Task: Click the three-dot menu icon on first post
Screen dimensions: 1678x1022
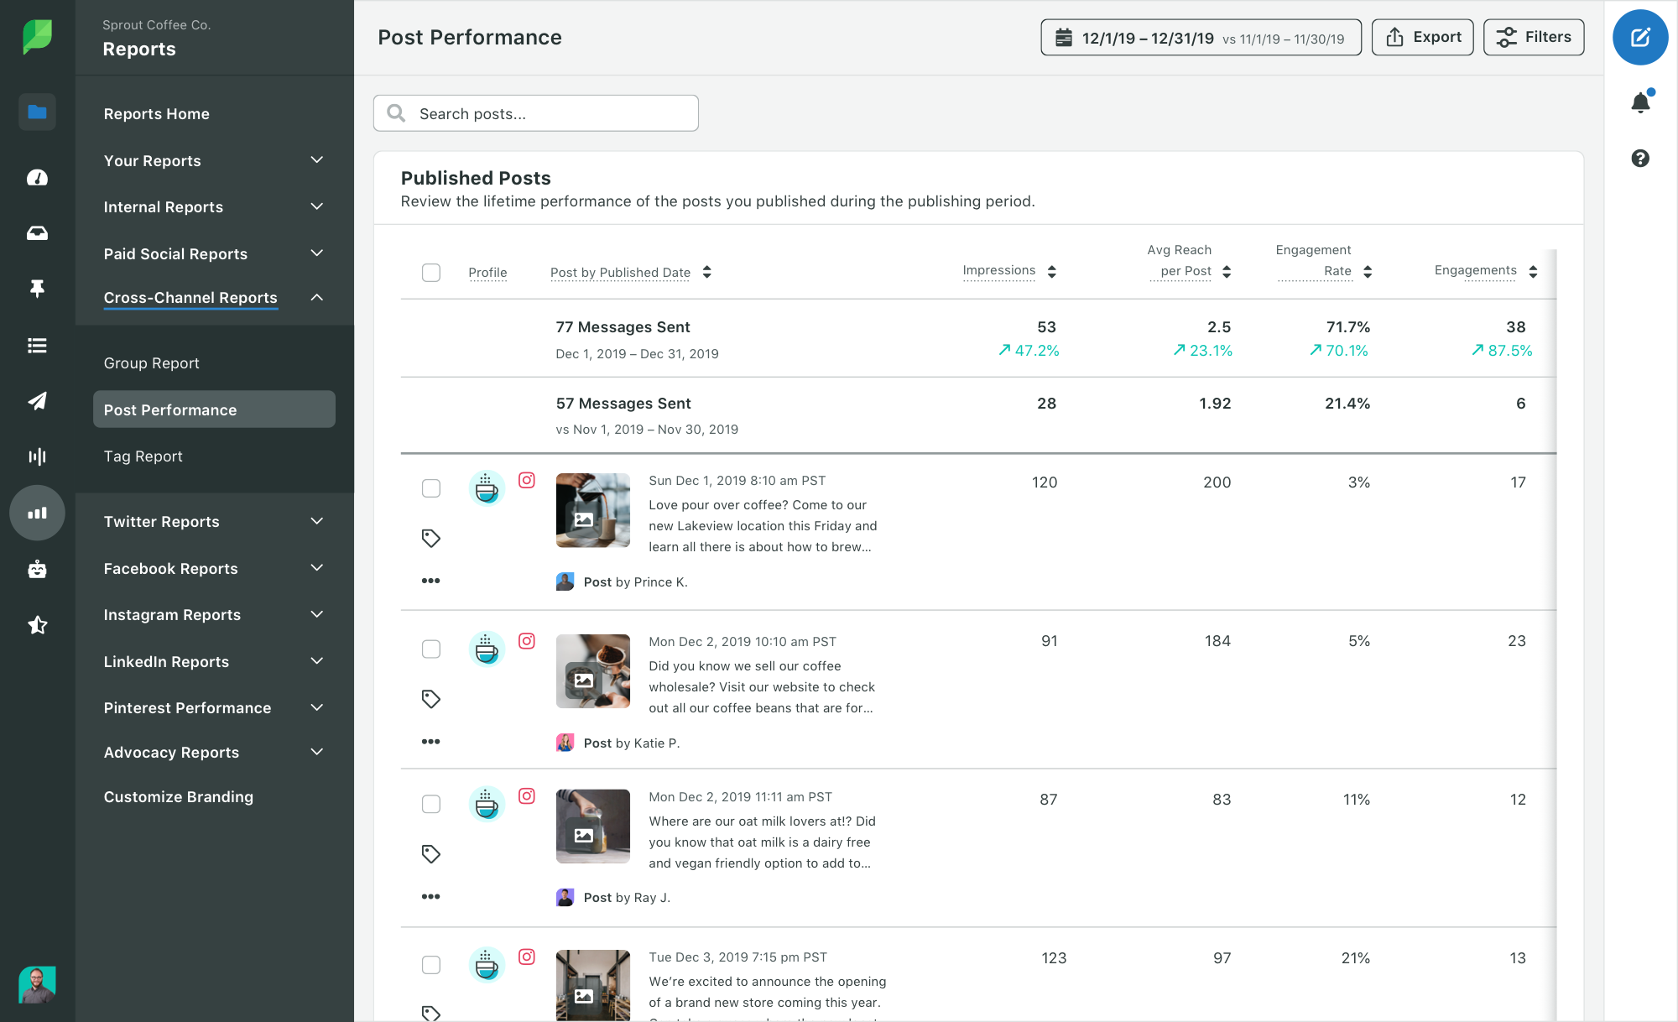Action: 430,581
